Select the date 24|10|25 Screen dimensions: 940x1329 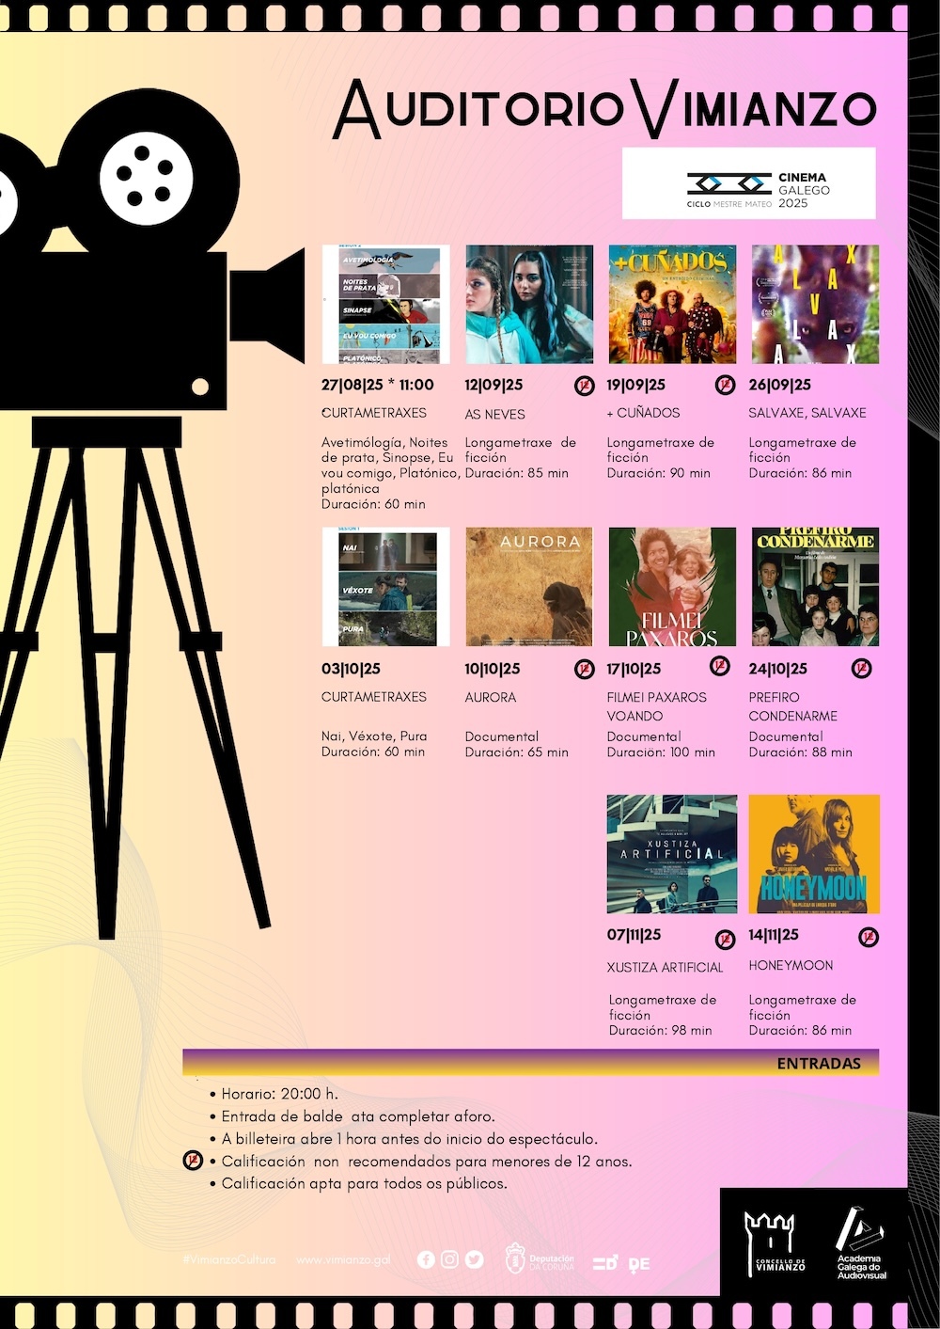pos(778,669)
